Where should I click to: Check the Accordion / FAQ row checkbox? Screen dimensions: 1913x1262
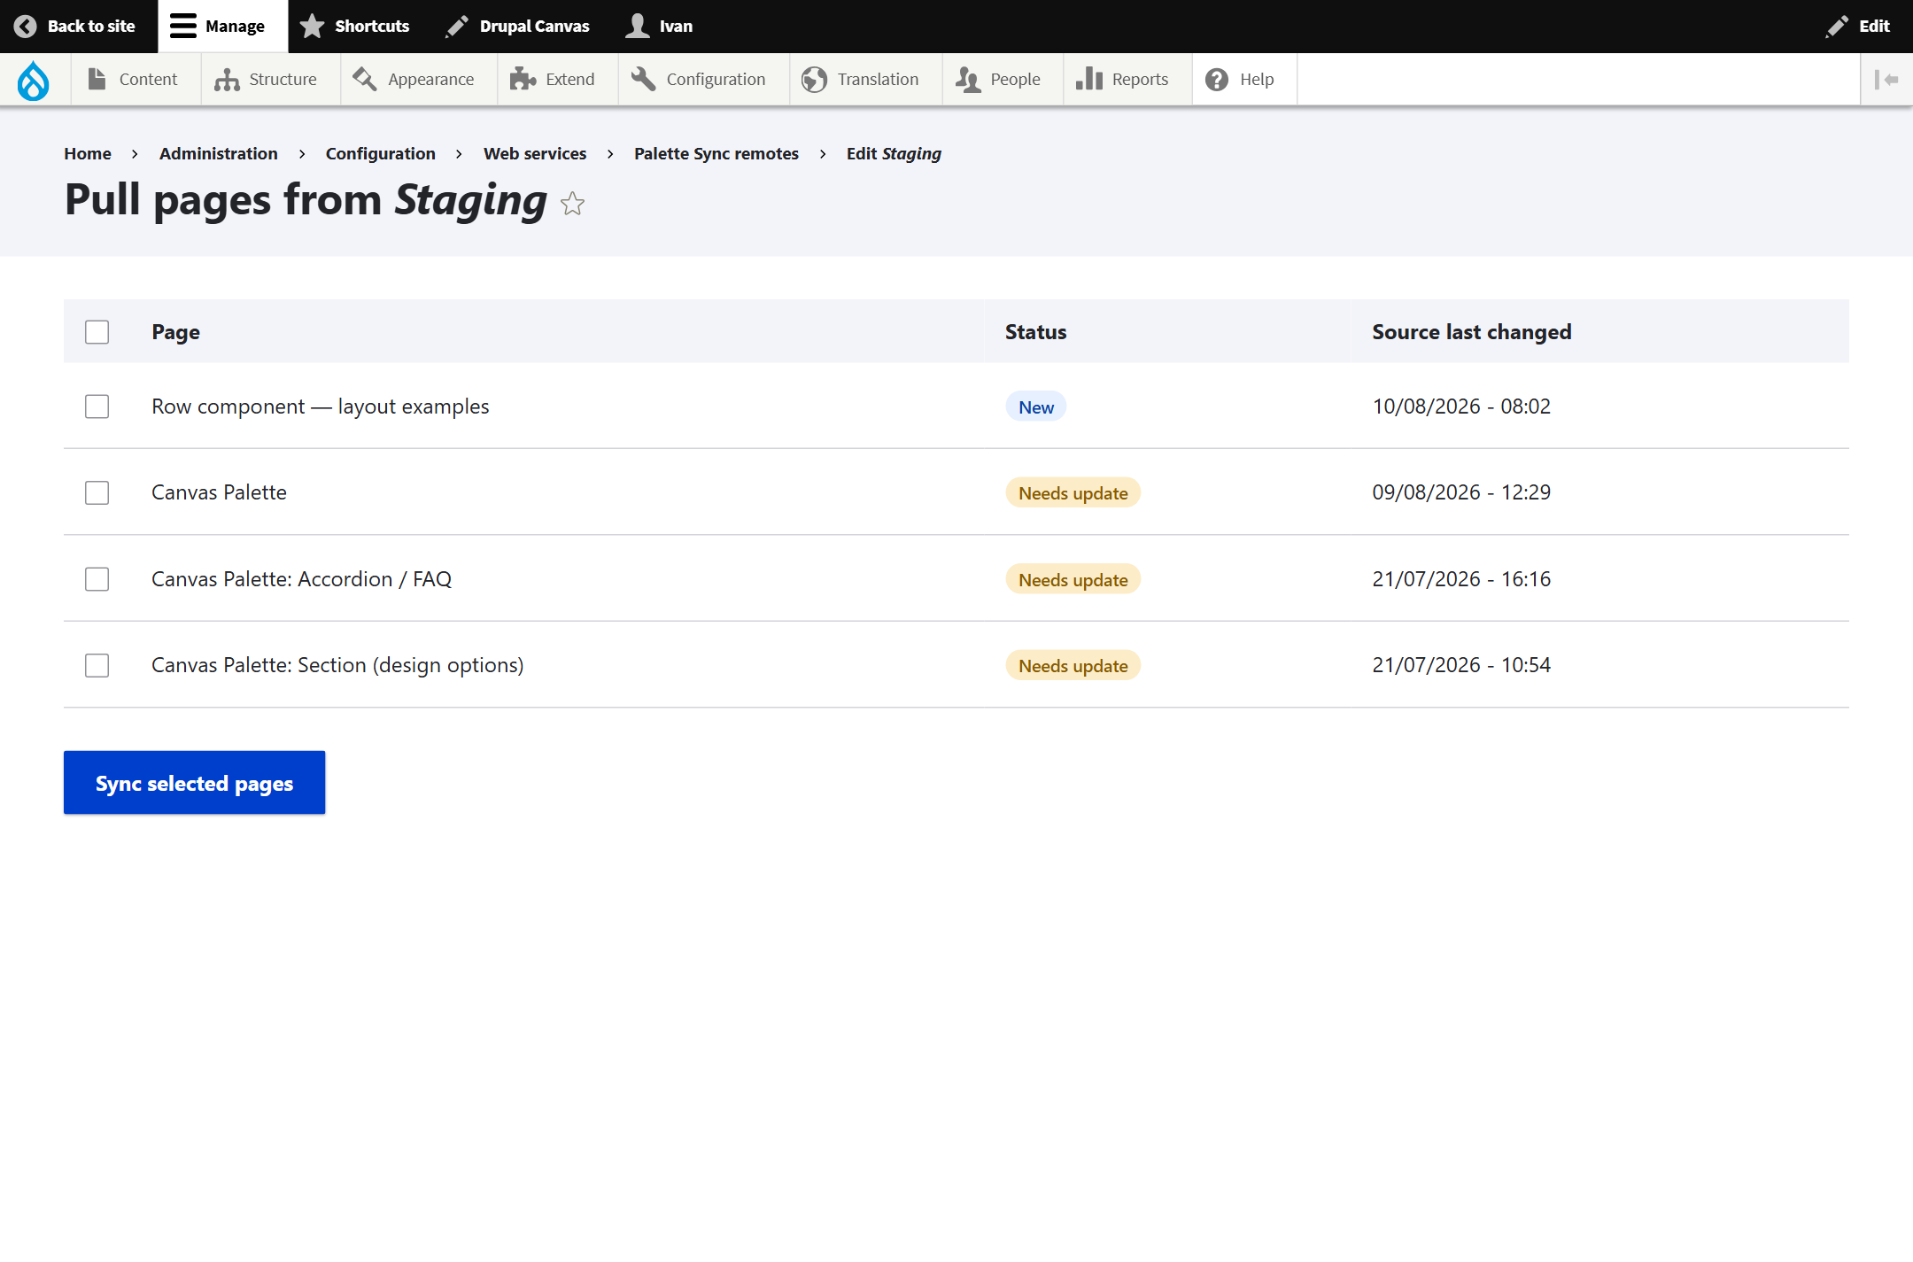click(x=97, y=579)
